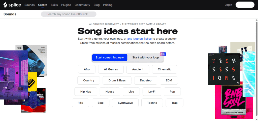Open the Community nav link

point(82,5)
